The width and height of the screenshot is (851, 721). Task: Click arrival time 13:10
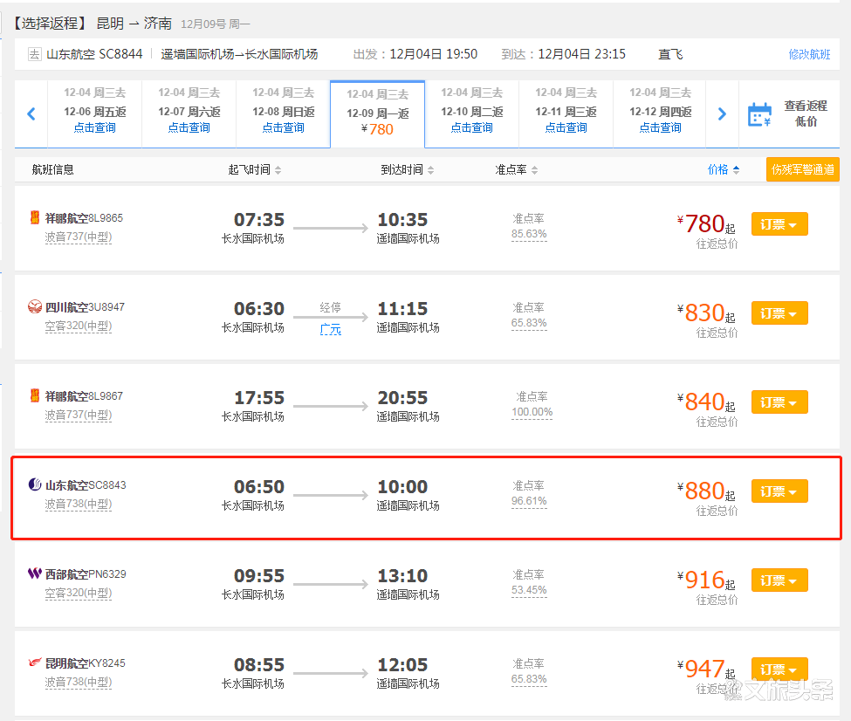[402, 575]
